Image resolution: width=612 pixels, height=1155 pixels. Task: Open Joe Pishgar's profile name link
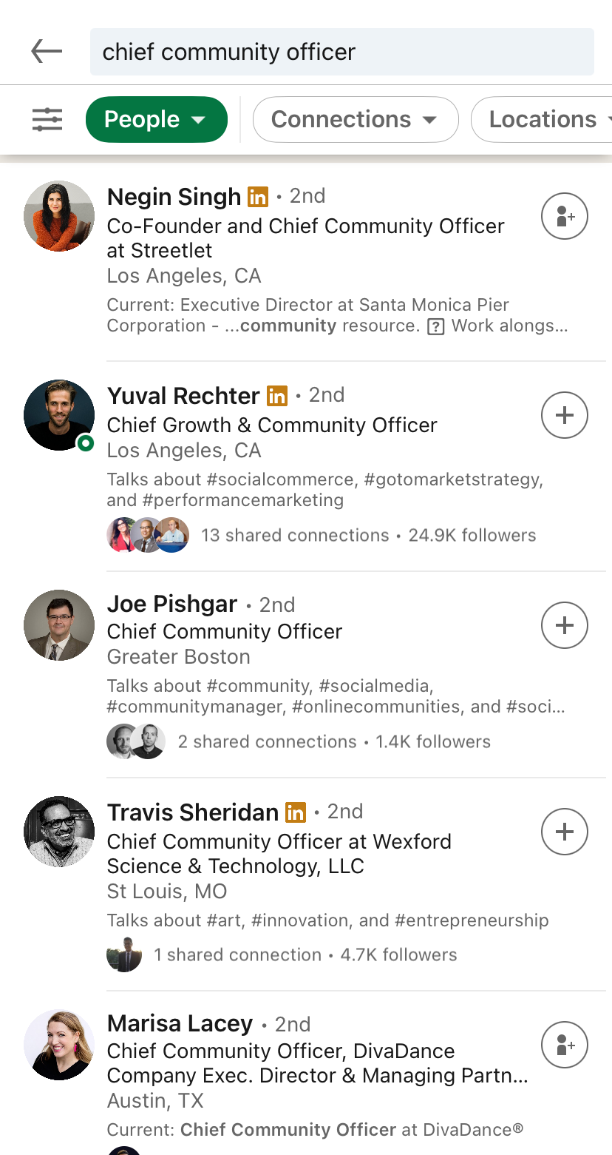click(172, 605)
